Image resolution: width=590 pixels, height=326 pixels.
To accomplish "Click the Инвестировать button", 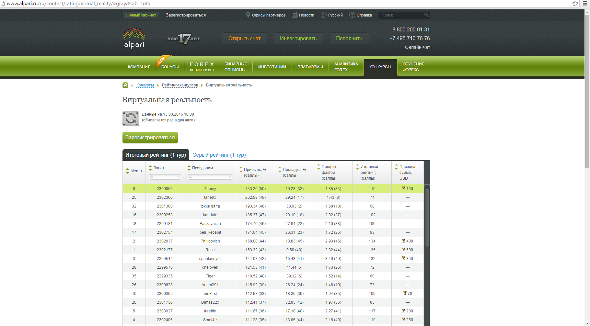I will point(298,39).
